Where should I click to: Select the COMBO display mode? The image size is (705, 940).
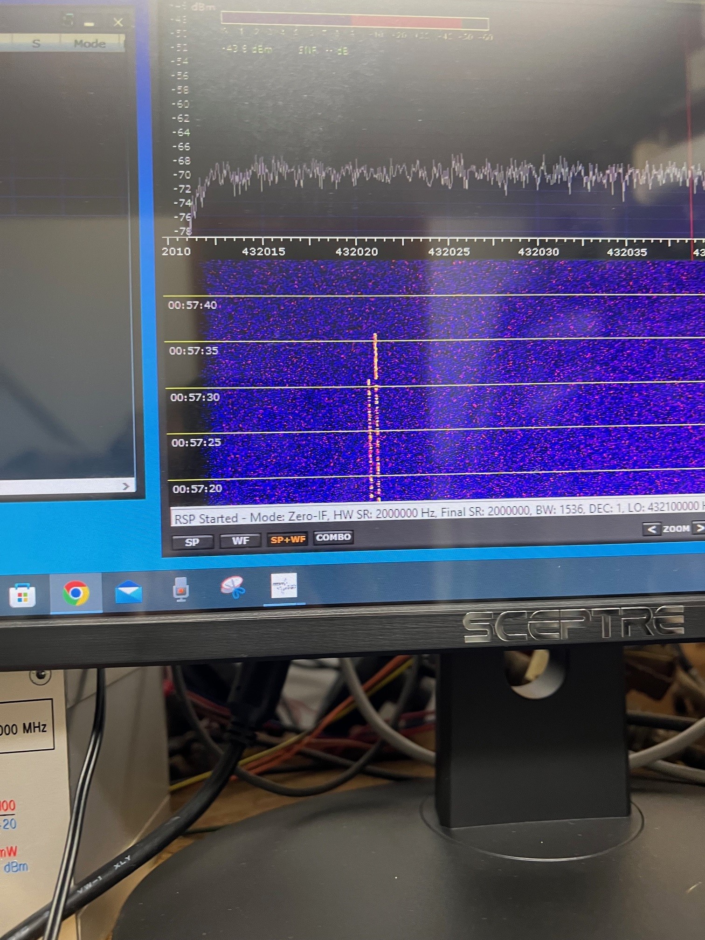coord(333,537)
